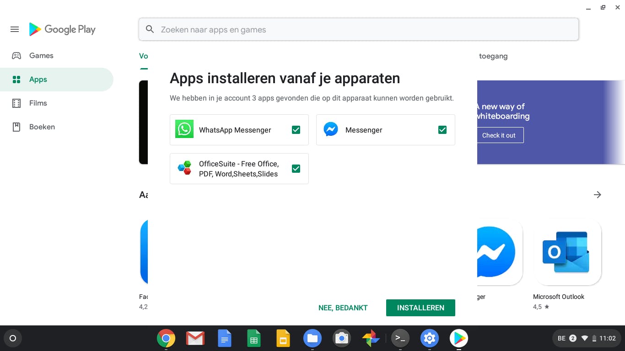
Task: Click the search magnifier icon
Action: pos(150,30)
